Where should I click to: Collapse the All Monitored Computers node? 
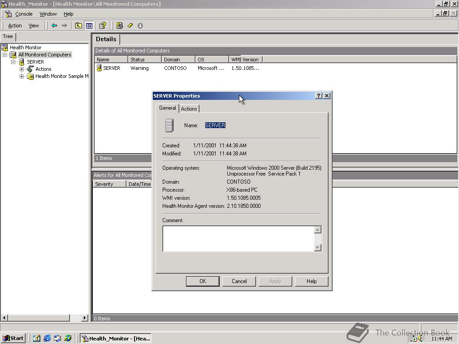click(4, 55)
